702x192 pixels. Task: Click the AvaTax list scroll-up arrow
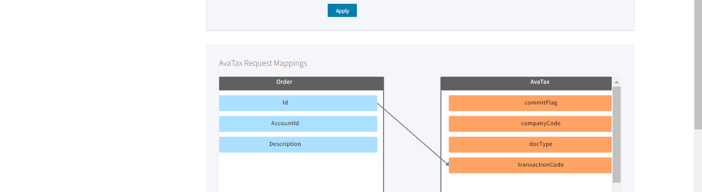point(617,82)
